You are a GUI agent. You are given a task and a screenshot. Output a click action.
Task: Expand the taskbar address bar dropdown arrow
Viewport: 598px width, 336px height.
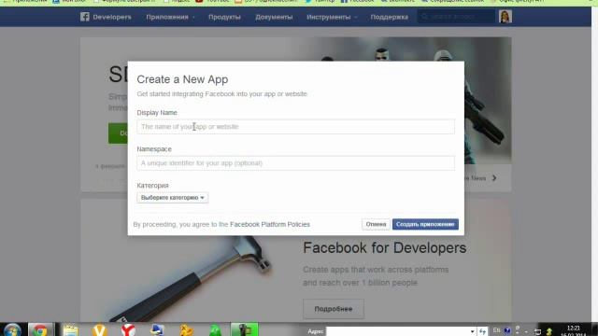click(x=473, y=331)
